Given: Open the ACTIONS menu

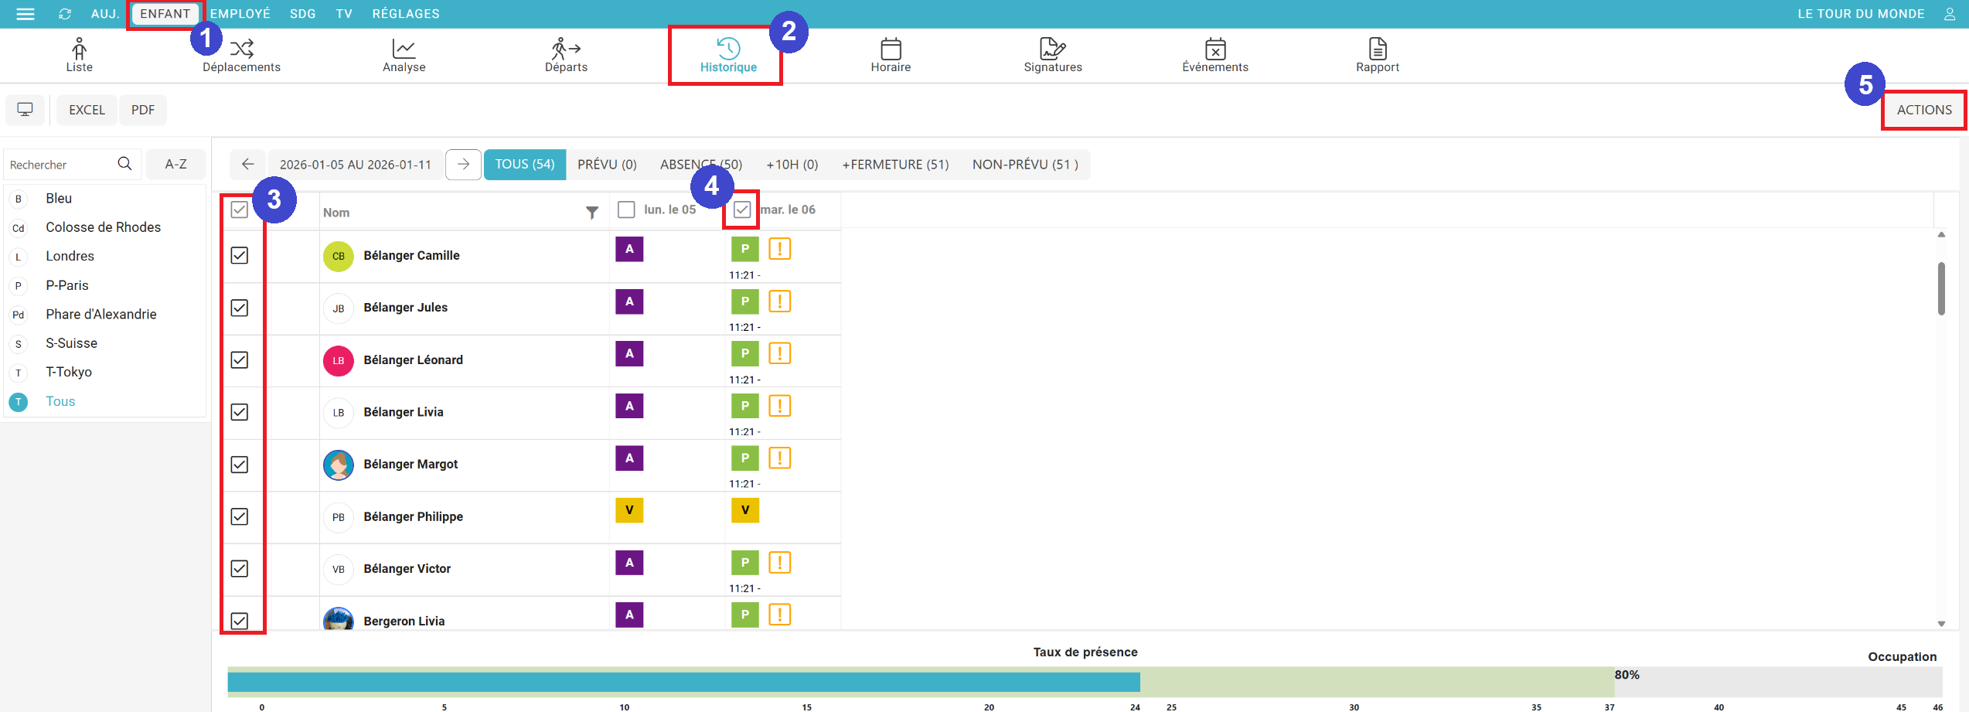Looking at the screenshot, I should tap(1923, 110).
